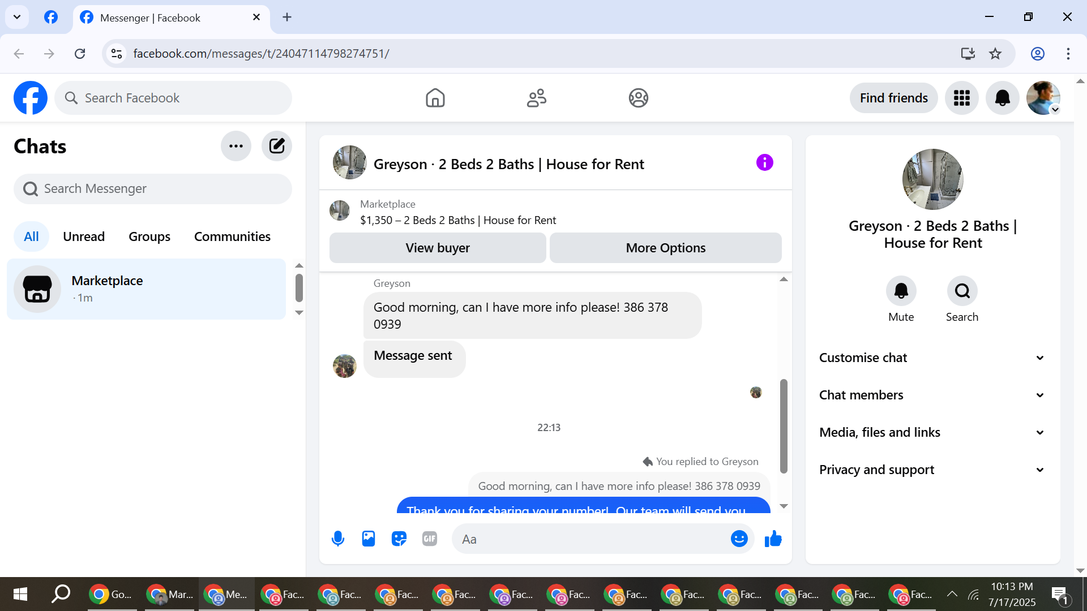
Task: Open the Chrome profile icon
Action: click(1038, 54)
